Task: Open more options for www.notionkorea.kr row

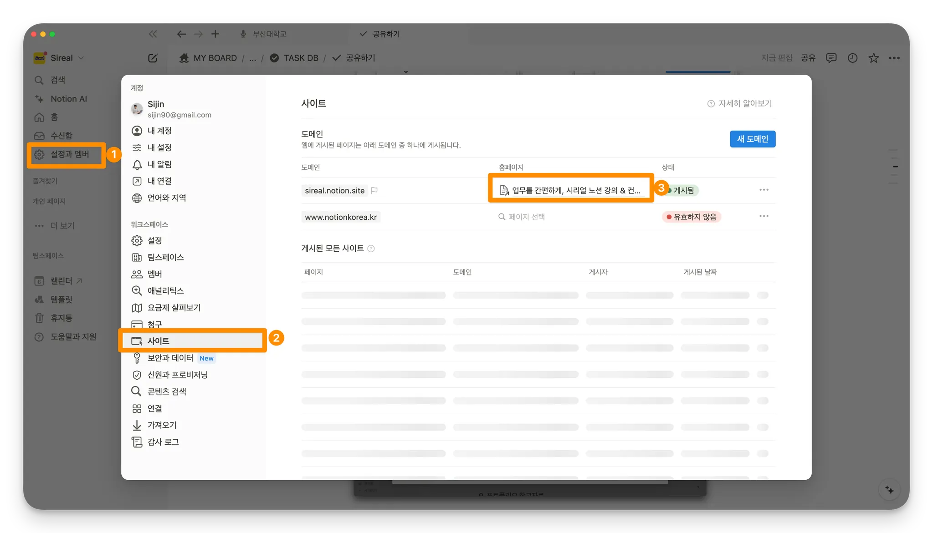Action: pos(764,216)
